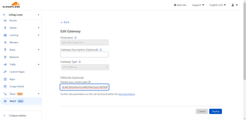Open the user account profile menu
Viewport: 246px width, 120px height.
[x=235, y=5]
